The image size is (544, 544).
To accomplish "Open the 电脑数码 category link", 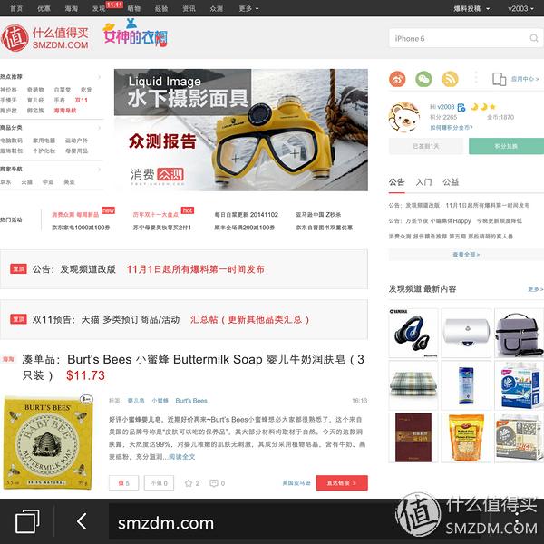I will 12,141.
